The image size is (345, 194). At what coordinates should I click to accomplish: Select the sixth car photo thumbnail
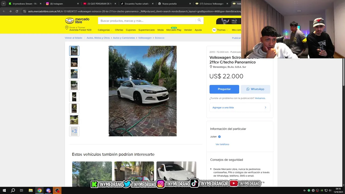coord(74,108)
